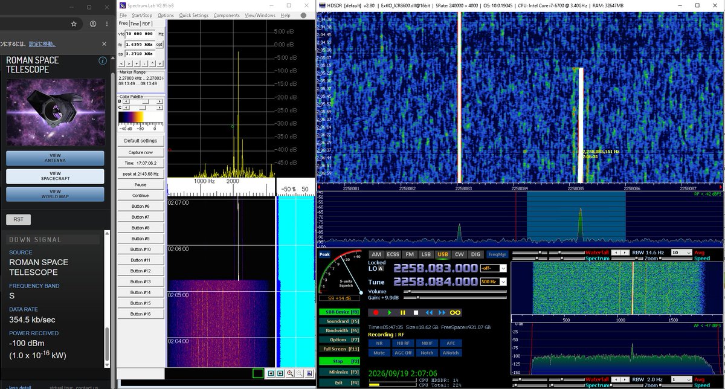This screenshot has height=389, width=725.
Task: Toggle the NR noise reduction button
Action: coord(379,343)
